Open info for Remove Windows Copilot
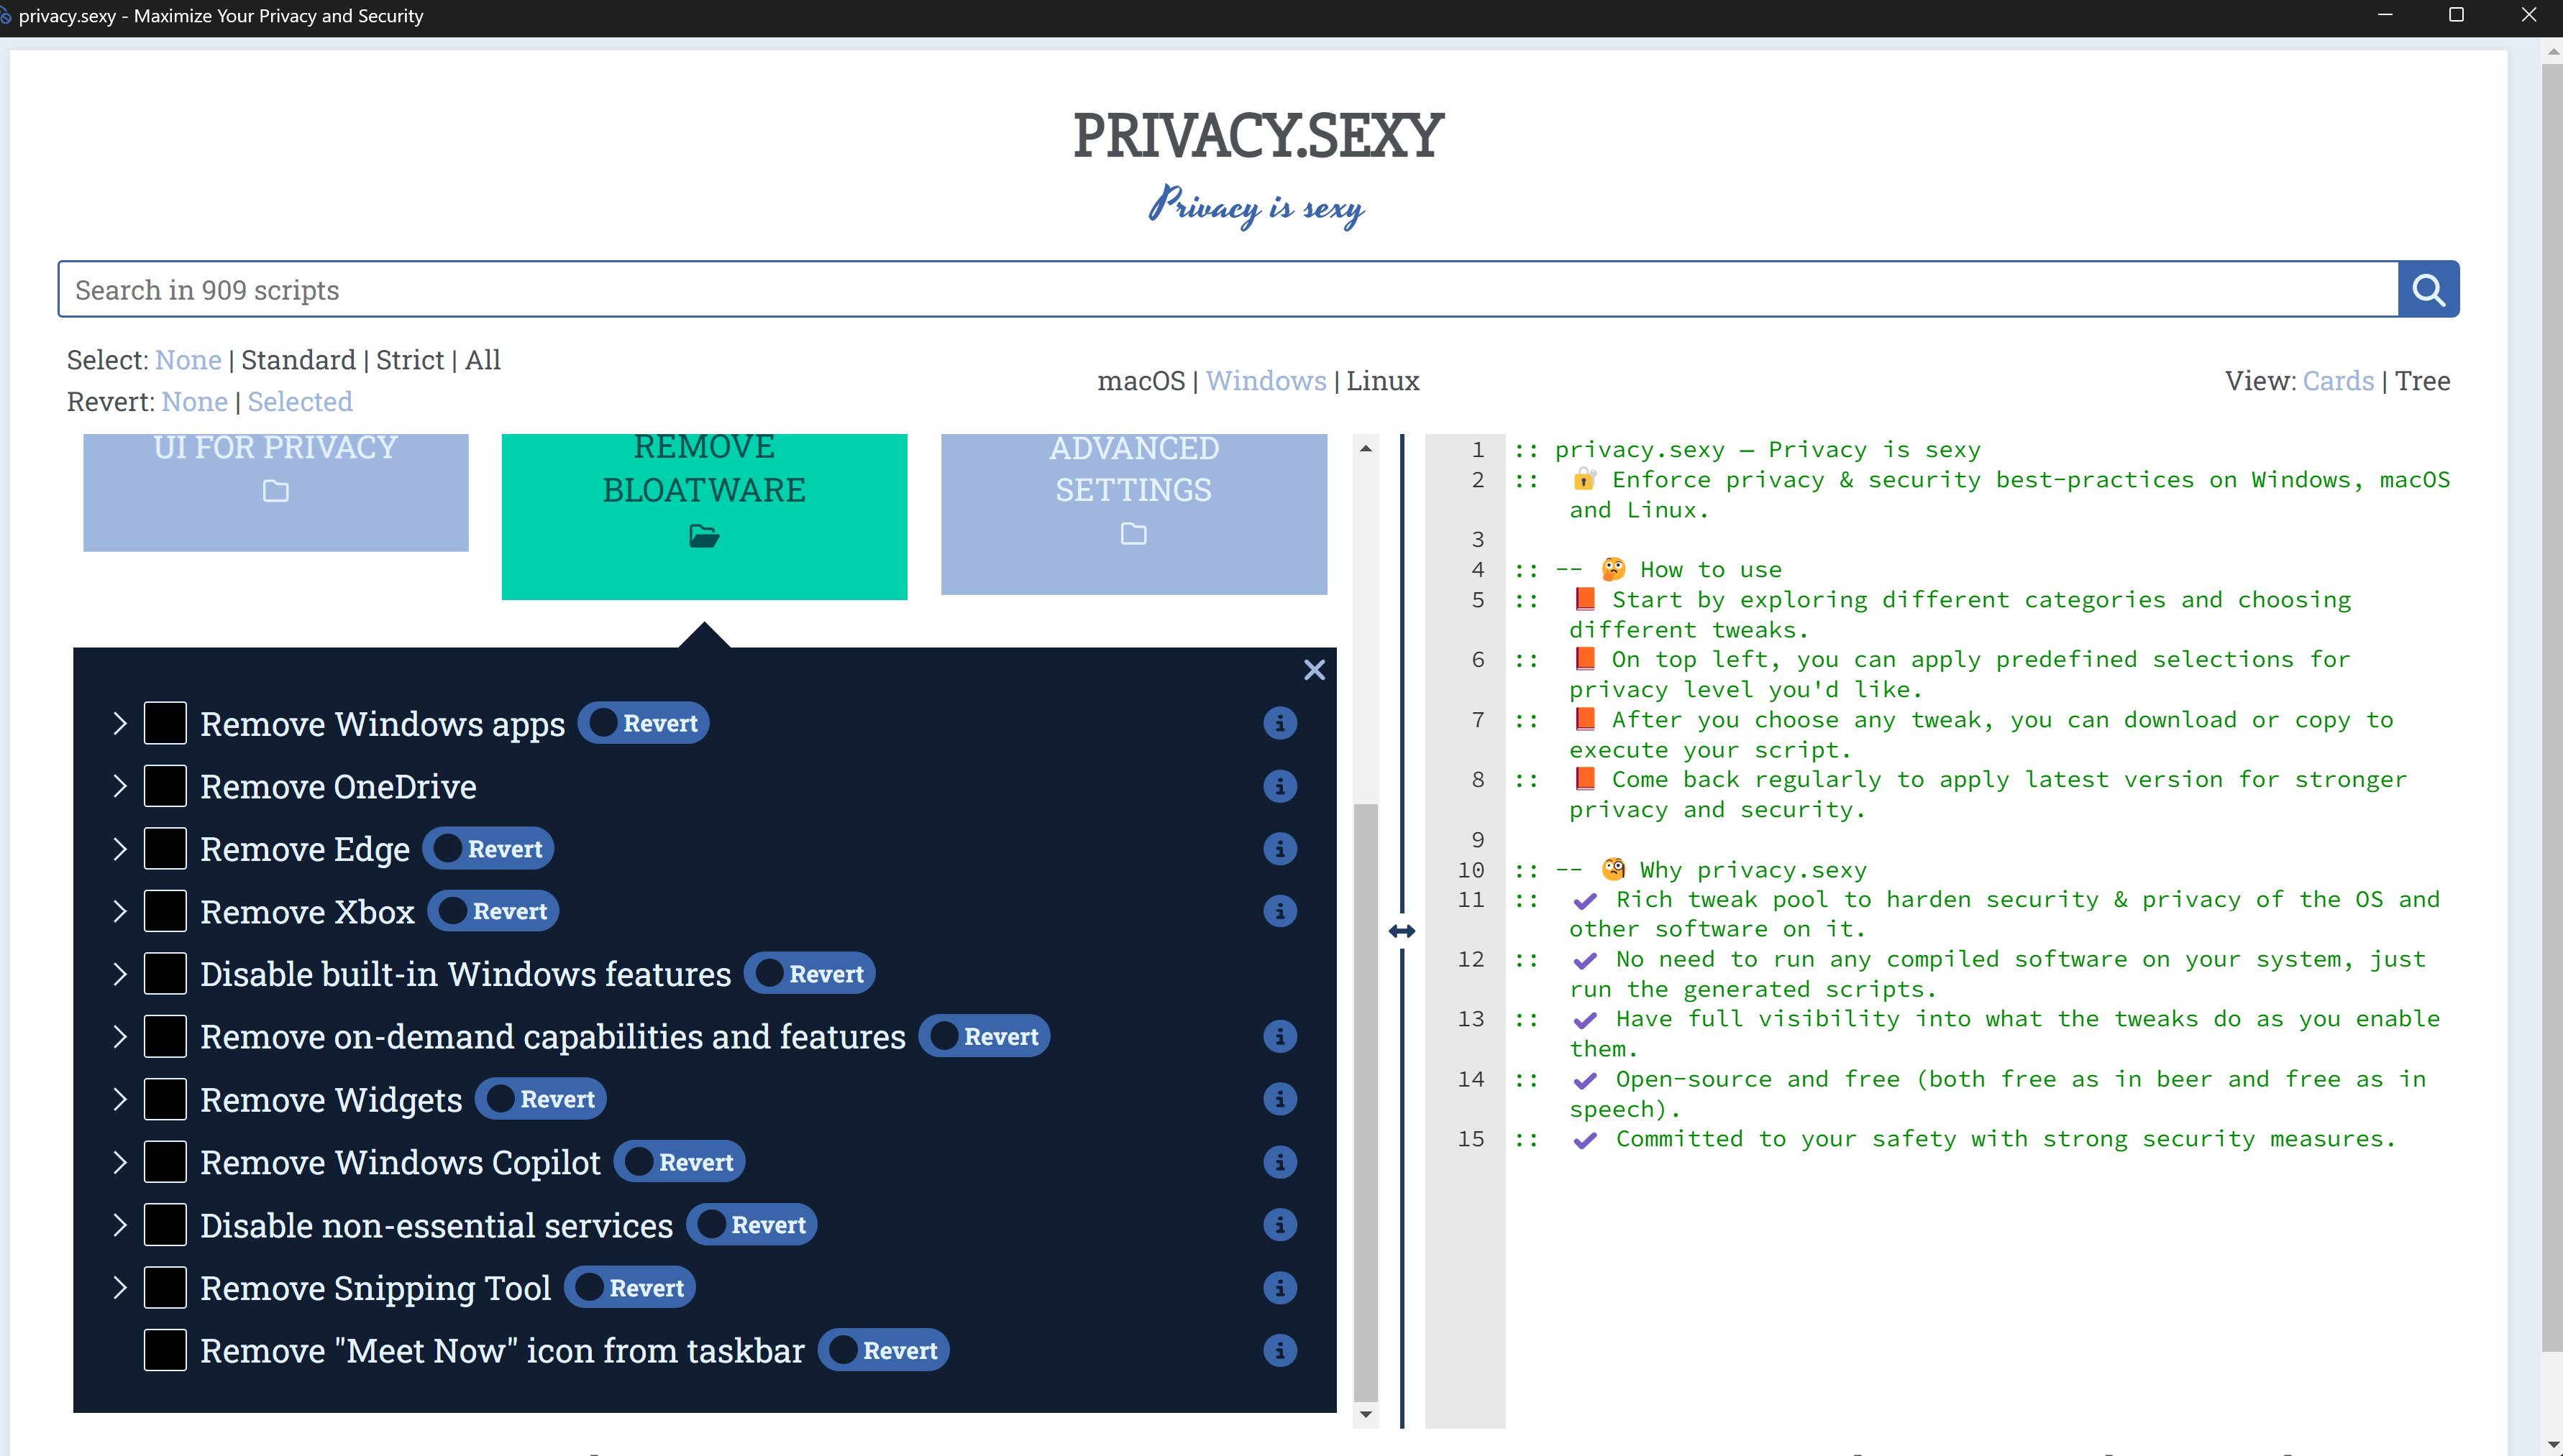 pyautogui.click(x=1279, y=1162)
